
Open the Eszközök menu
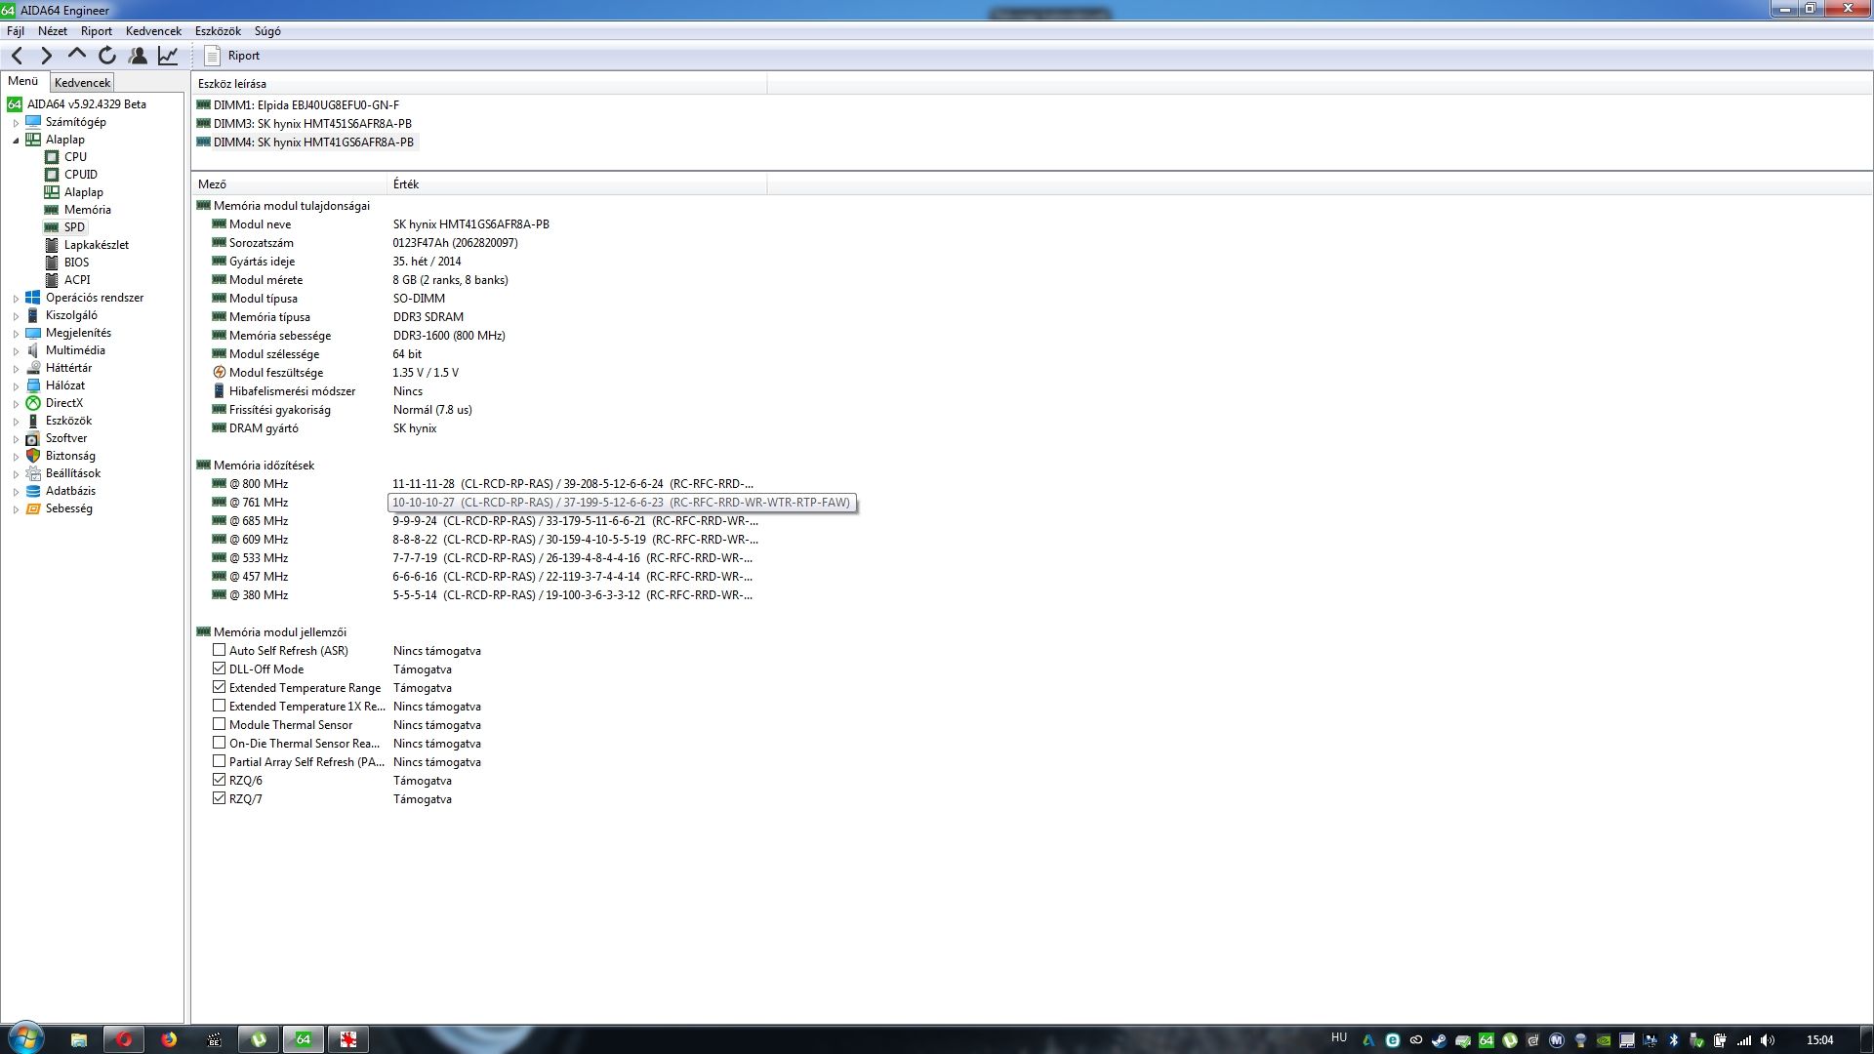[x=218, y=30]
